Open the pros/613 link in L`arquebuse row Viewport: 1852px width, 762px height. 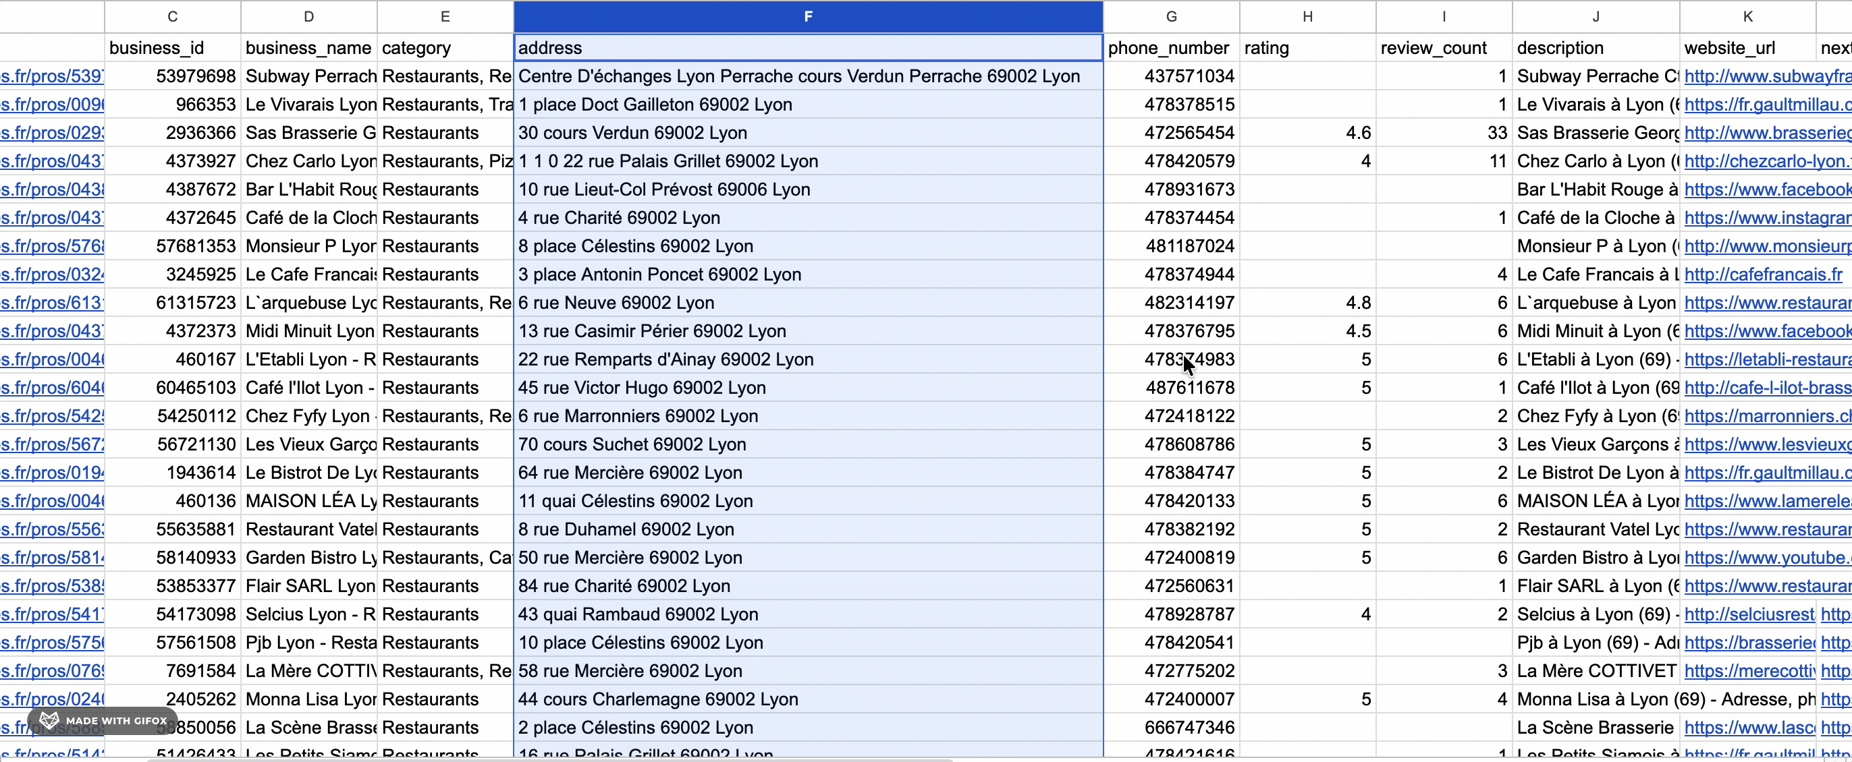tap(52, 302)
